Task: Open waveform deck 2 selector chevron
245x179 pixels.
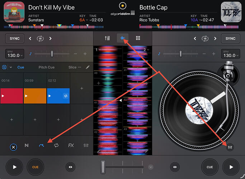Action: point(148,50)
